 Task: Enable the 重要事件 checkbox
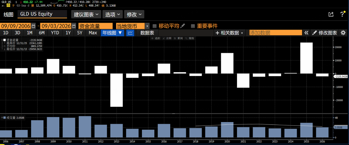[x=193, y=26]
